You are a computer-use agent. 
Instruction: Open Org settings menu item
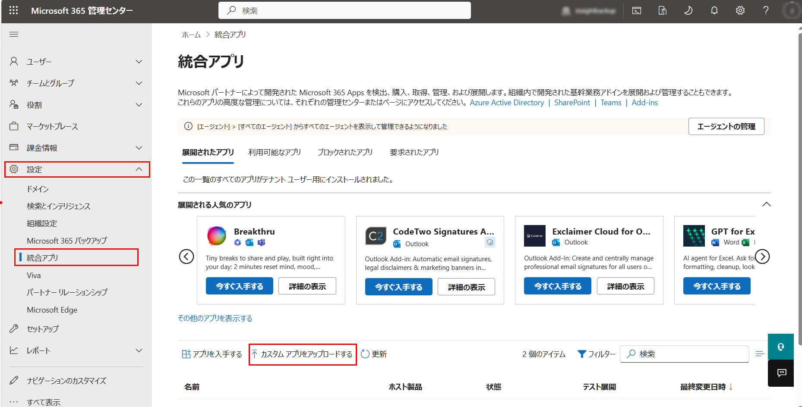42,223
